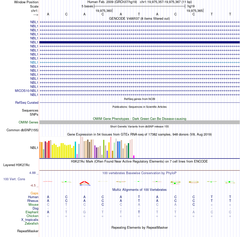240x237 pixels.
Task: Open the RefSeq Curated track label
Action: click(27, 102)
